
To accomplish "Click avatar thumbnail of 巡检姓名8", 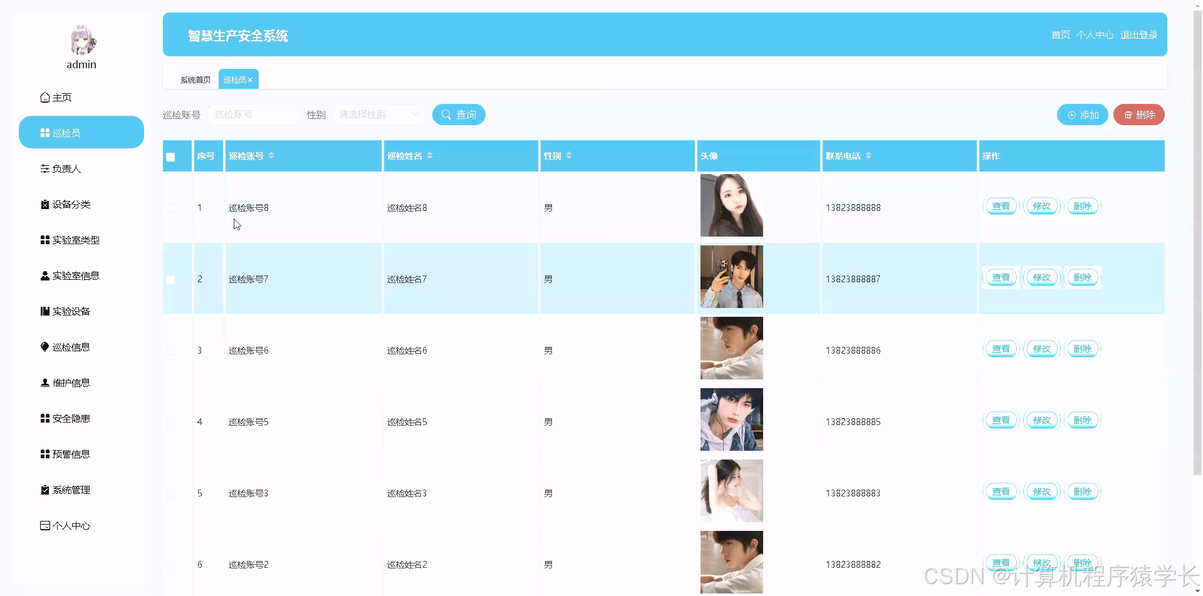I will point(732,205).
